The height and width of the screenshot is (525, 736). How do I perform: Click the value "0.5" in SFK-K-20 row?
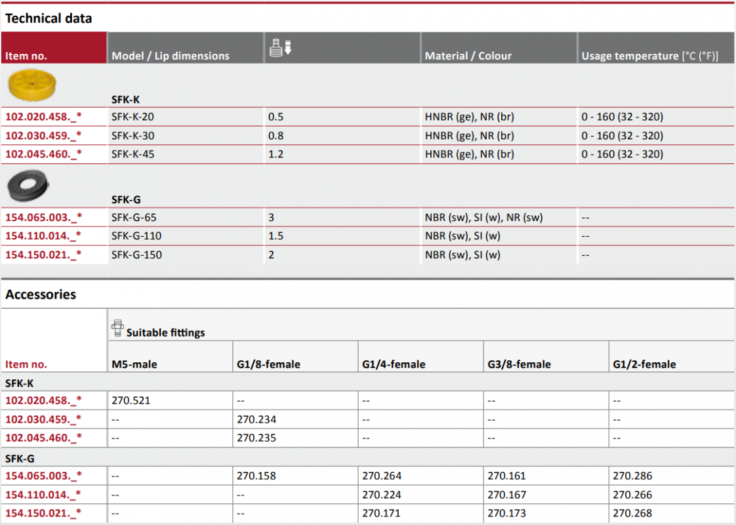pos(276,117)
